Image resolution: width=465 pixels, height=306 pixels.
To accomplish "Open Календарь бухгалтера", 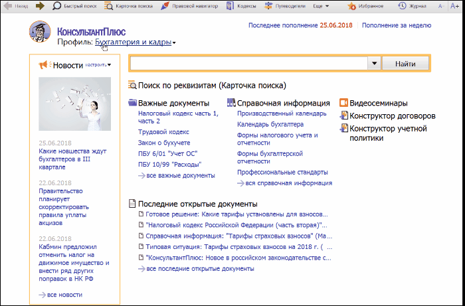I will pos(270,124).
